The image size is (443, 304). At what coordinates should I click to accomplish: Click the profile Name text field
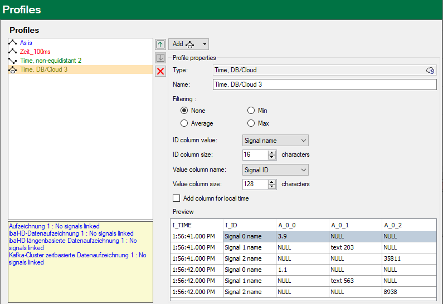[324, 84]
